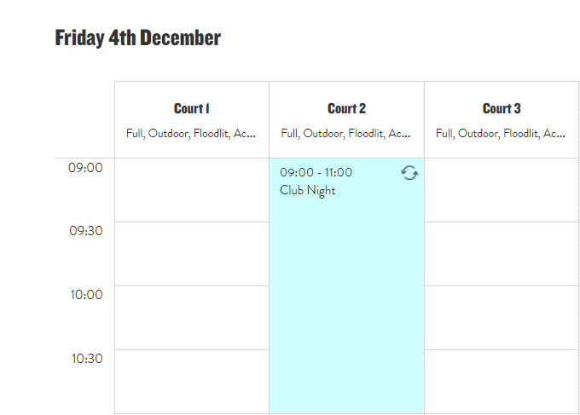Screen dimensions: 580x415
Task: Select the Court 1 column header
Action: click(192, 109)
